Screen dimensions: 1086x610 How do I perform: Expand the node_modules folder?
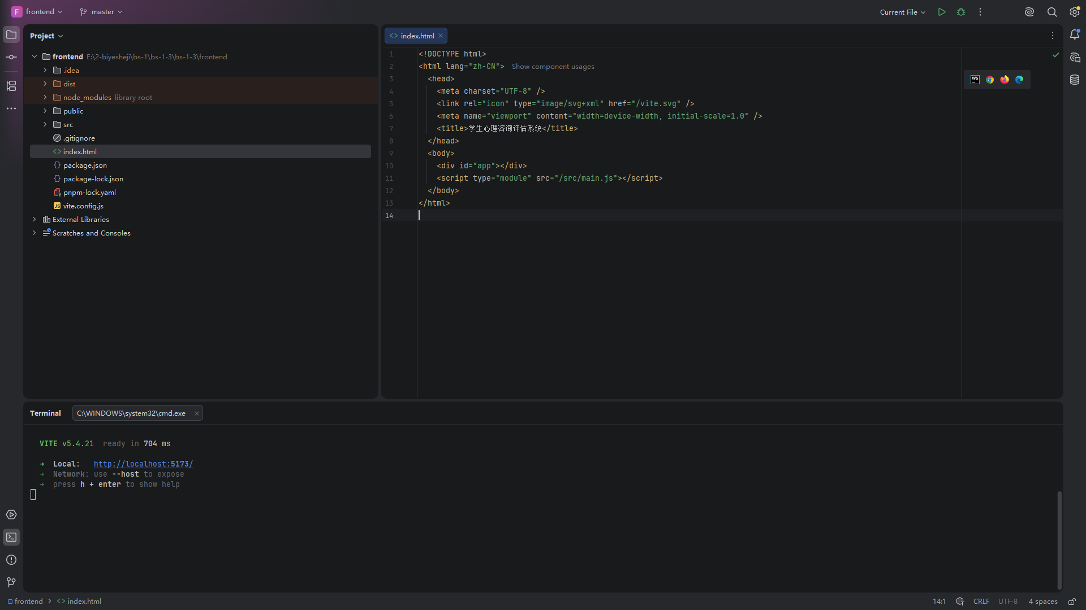[x=45, y=97]
